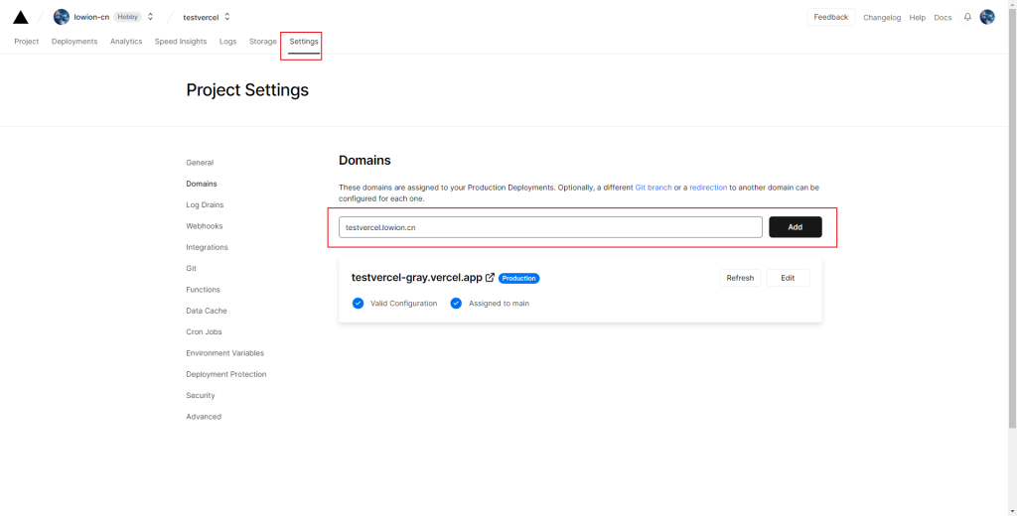Click the Valid Configuration checkmark icon
The width and height of the screenshot is (1017, 516).
tap(358, 303)
